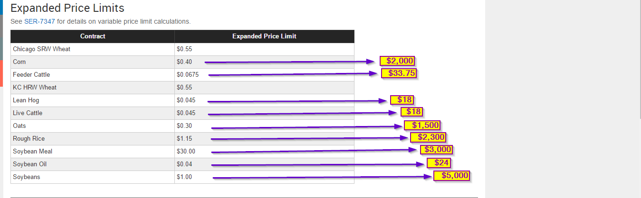
Task: Select the Soybean Meal $30.00 price cell
Action: click(x=264, y=152)
